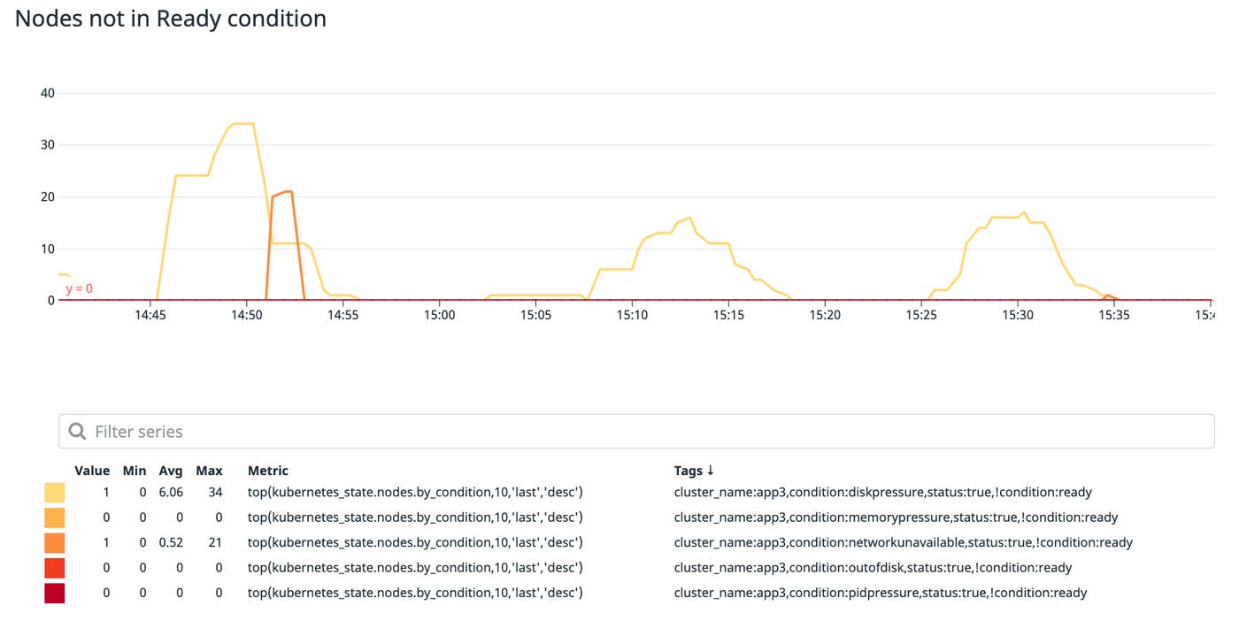The image size is (1239, 621).
Task: Click the pidpressure dark red color swatch
Action: click(x=55, y=593)
